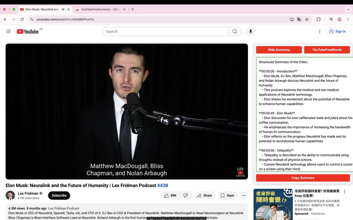Screen dimensions: 353x220
Task: Open YouTube settings three-dot menu
Action: tap(320, 31)
